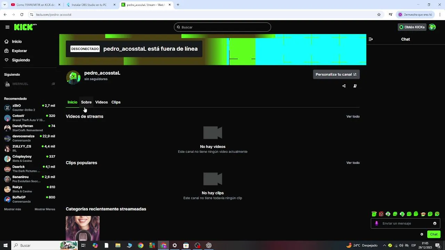Image resolution: width=445 pixels, height=250 pixels.
Task: Switch to the Inicio channel tab
Action: (x=72, y=102)
